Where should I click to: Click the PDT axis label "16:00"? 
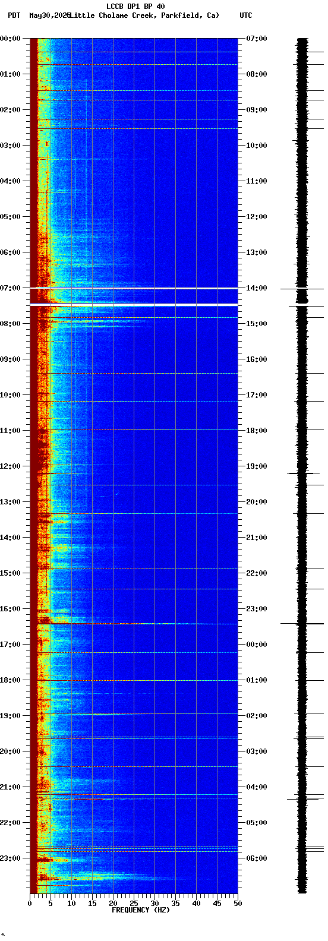[x=11, y=609]
